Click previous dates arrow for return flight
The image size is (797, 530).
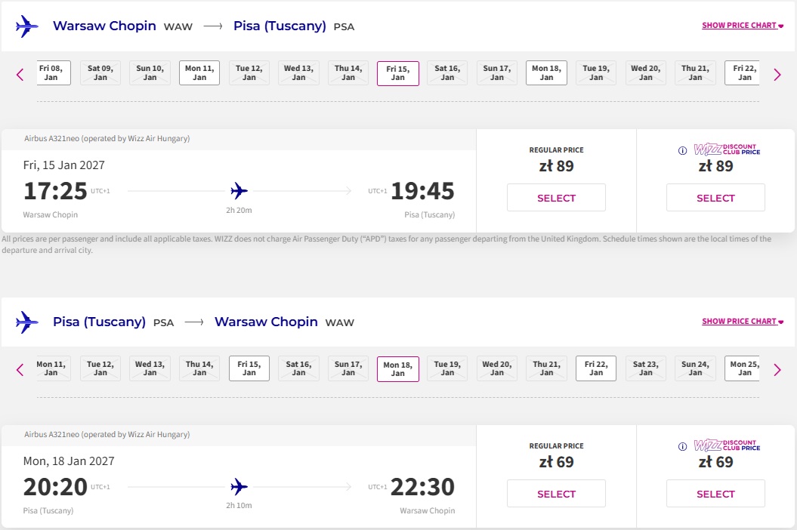point(20,369)
